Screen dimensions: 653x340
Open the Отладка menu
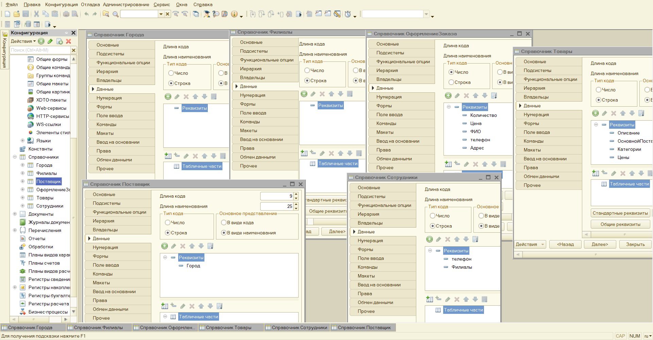click(x=90, y=4)
